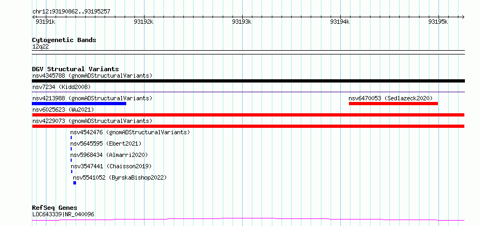Open the nsv4213988 (gnomADStructuralVariants) label

tap(92, 98)
